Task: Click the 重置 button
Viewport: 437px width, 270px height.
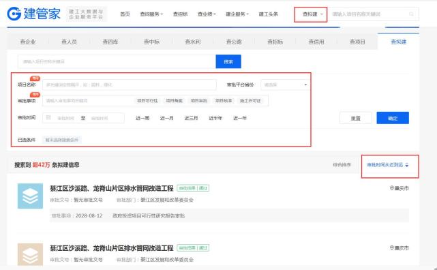Action: (x=356, y=118)
